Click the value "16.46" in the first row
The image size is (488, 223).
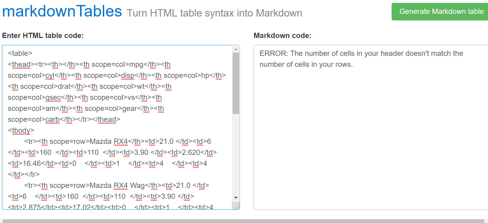(32, 164)
